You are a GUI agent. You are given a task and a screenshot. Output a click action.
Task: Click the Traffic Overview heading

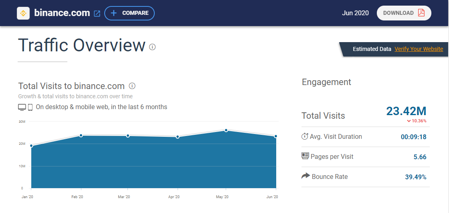pos(82,45)
